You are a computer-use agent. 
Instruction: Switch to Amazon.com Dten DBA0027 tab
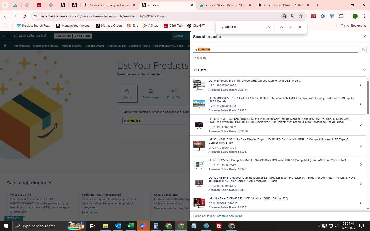click(283, 5)
